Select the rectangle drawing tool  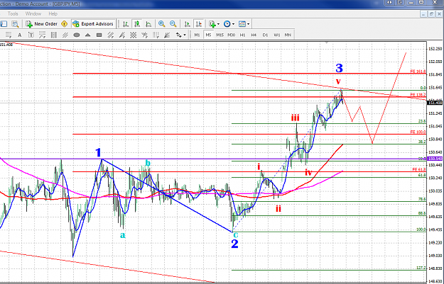(99, 35)
